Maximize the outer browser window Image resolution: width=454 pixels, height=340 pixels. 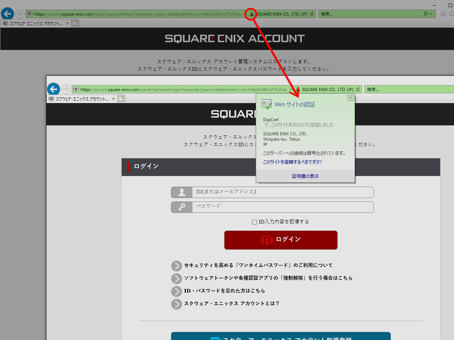pos(450,5)
